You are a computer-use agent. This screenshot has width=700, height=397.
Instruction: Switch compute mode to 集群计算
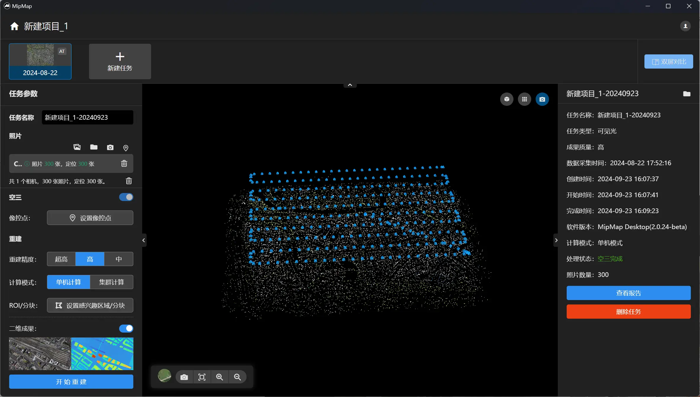click(x=111, y=282)
